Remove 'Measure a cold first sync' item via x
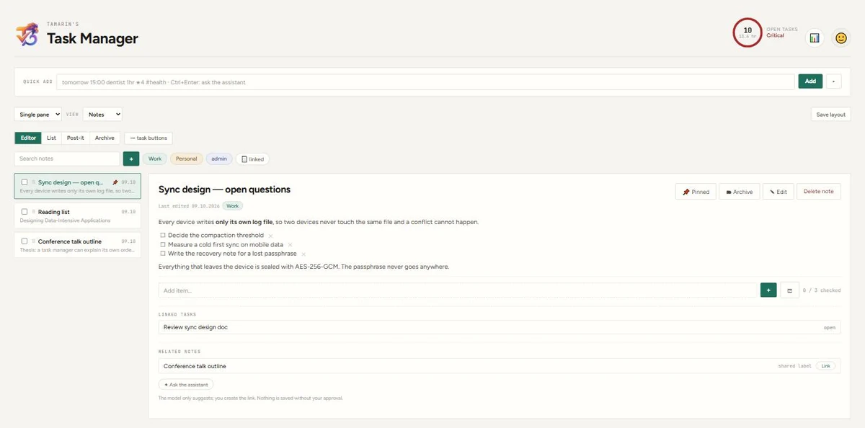The height and width of the screenshot is (428, 865). click(290, 245)
